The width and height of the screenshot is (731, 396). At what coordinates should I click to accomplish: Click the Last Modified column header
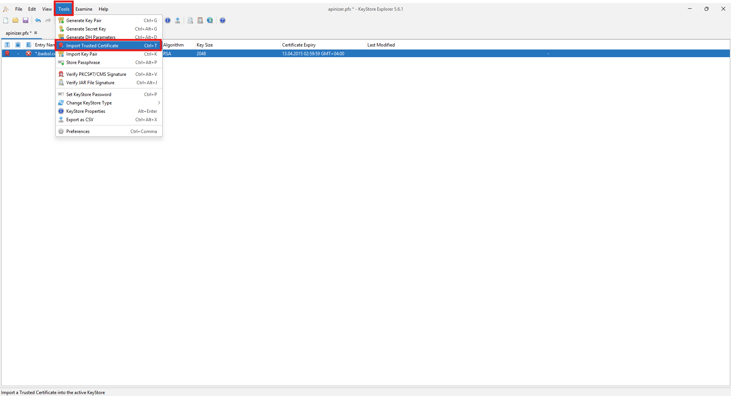click(x=548, y=45)
